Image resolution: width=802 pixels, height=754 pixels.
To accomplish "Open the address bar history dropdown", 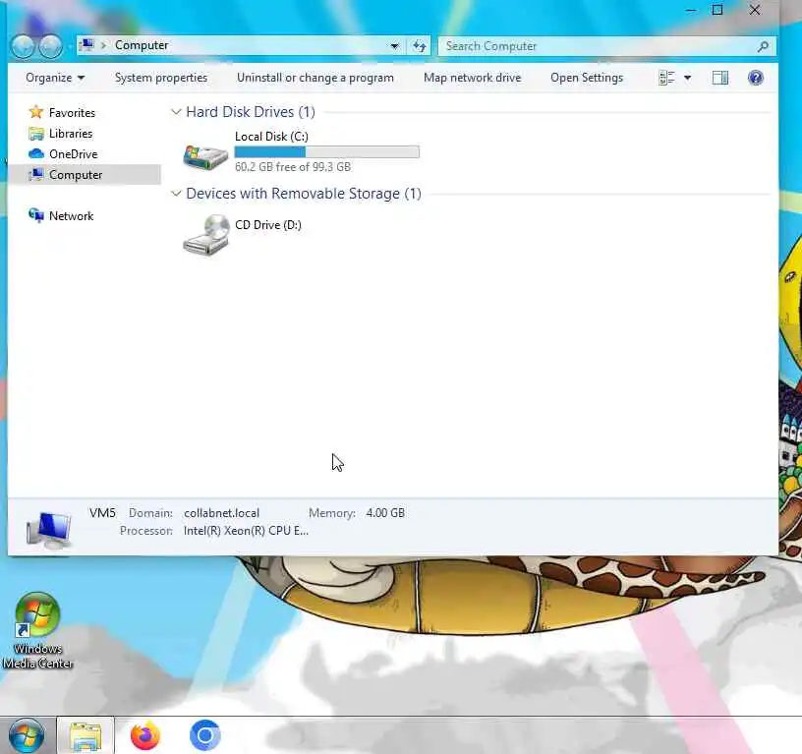I will pyautogui.click(x=394, y=46).
